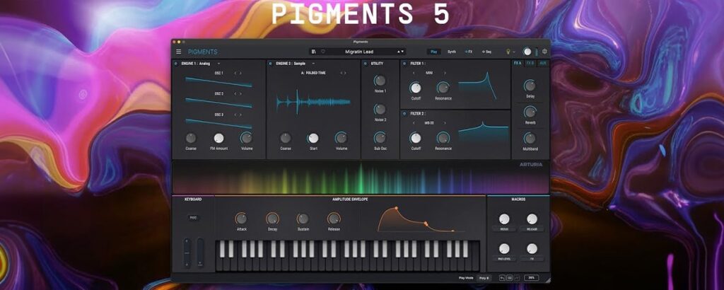Select the FX B tab
This screenshot has width=724, height=290.
[530, 63]
